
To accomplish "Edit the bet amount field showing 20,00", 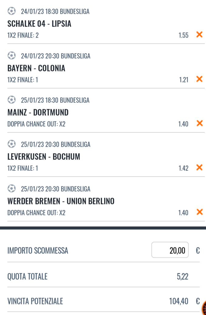I will 170,250.
